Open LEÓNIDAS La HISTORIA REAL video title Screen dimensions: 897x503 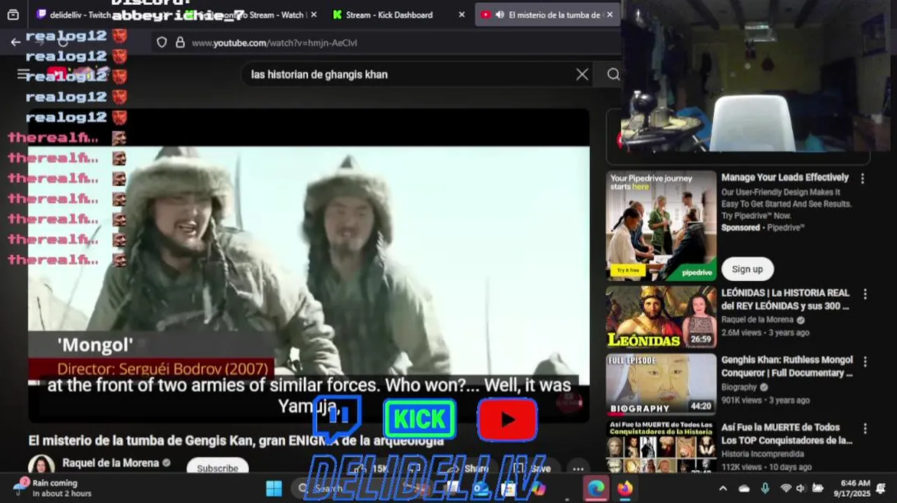(785, 299)
